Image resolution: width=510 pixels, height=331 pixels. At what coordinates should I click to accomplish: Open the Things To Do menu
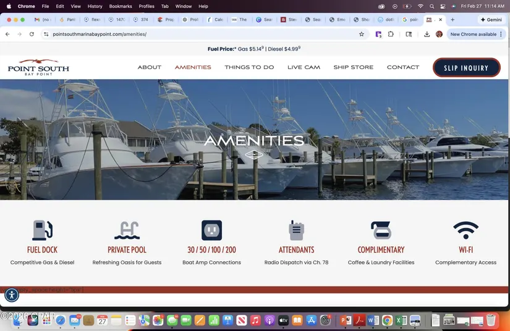[249, 67]
